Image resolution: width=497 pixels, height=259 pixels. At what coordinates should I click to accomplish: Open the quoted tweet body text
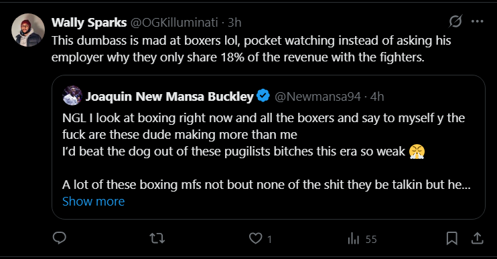coord(267,151)
